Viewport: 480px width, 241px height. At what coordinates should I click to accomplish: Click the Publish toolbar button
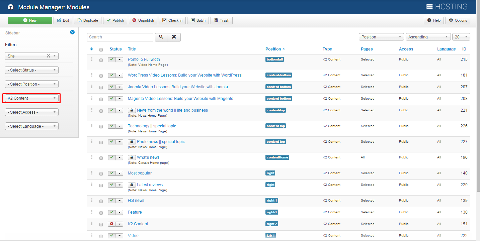coord(115,20)
